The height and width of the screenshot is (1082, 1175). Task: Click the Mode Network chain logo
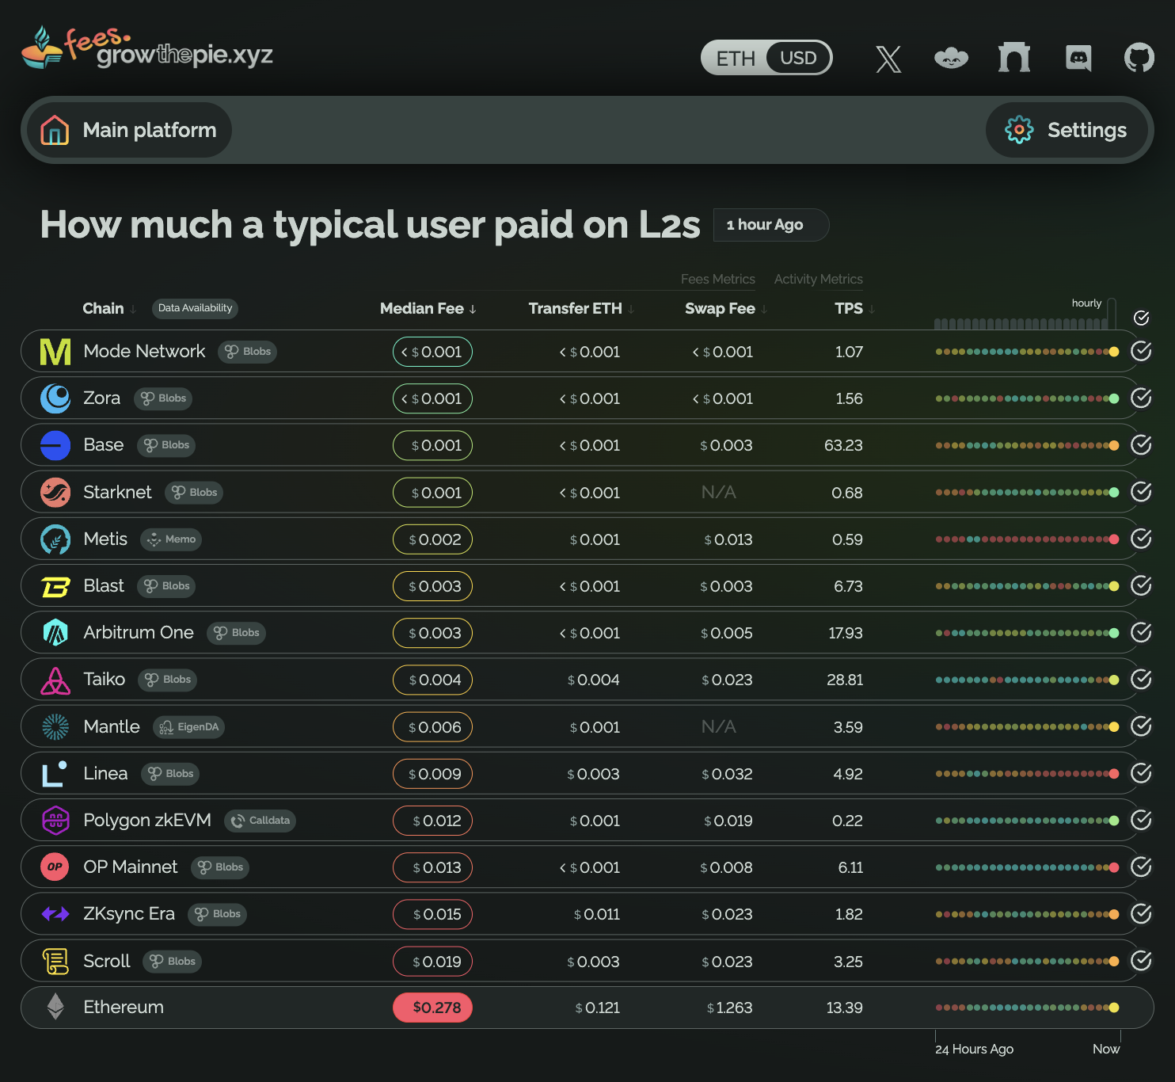[x=55, y=352]
